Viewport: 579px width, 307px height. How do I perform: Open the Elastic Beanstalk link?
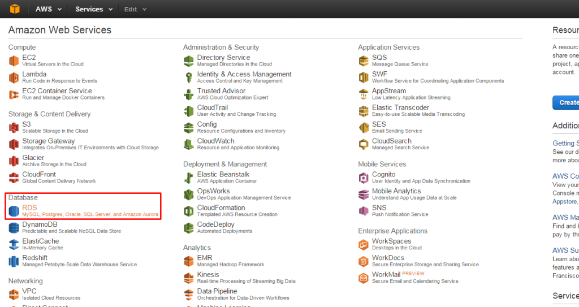(223, 174)
